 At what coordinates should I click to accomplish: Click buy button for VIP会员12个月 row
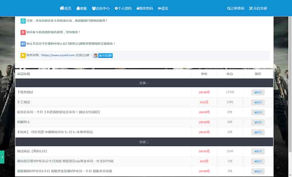click(x=258, y=161)
